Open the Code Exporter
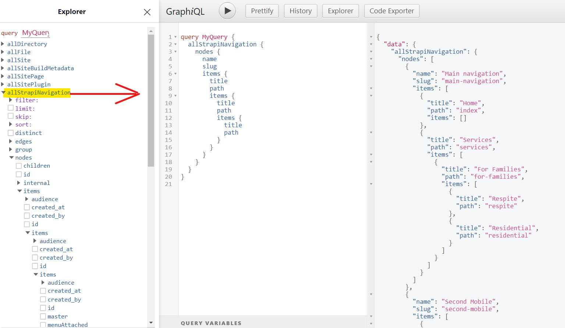 tap(392, 11)
